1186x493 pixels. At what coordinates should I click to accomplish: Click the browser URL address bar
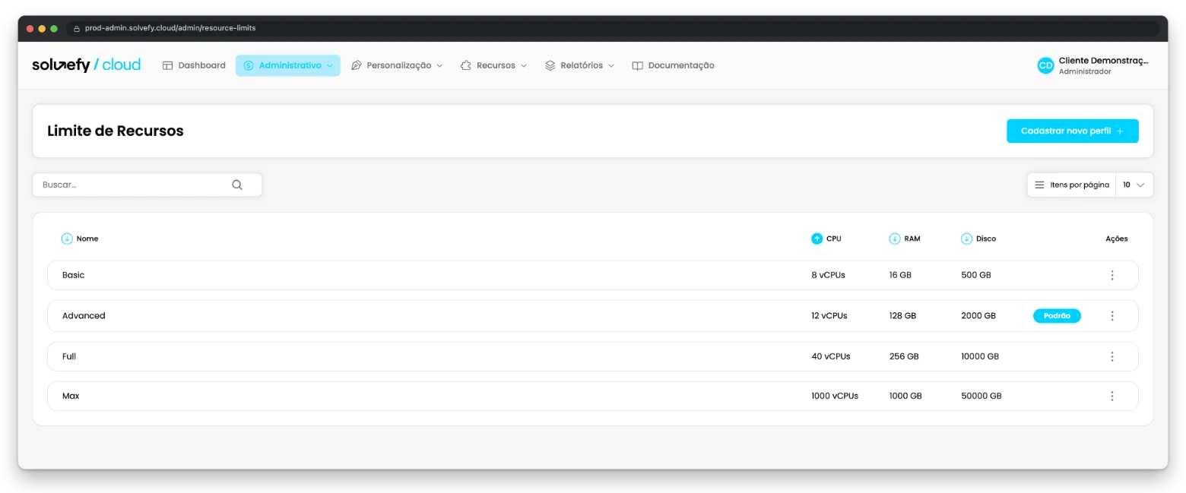click(612, 28)
